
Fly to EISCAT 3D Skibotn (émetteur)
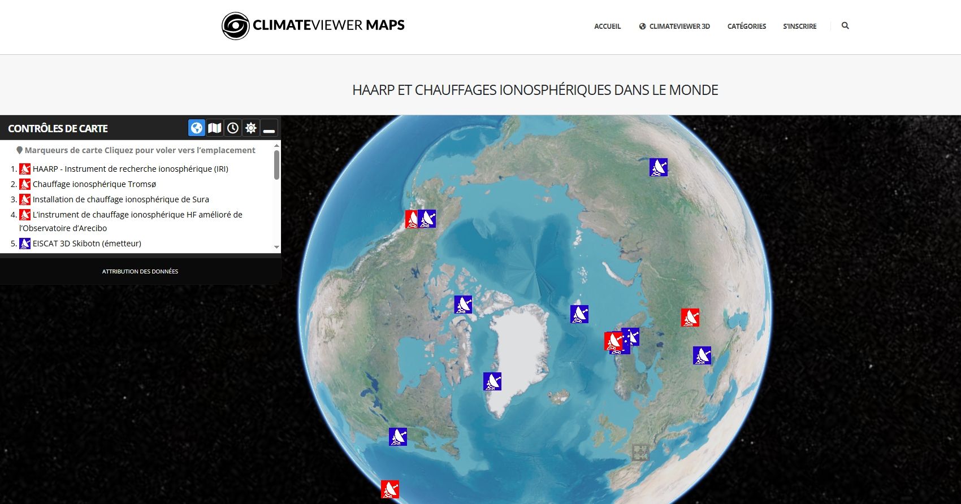(86, 244)
